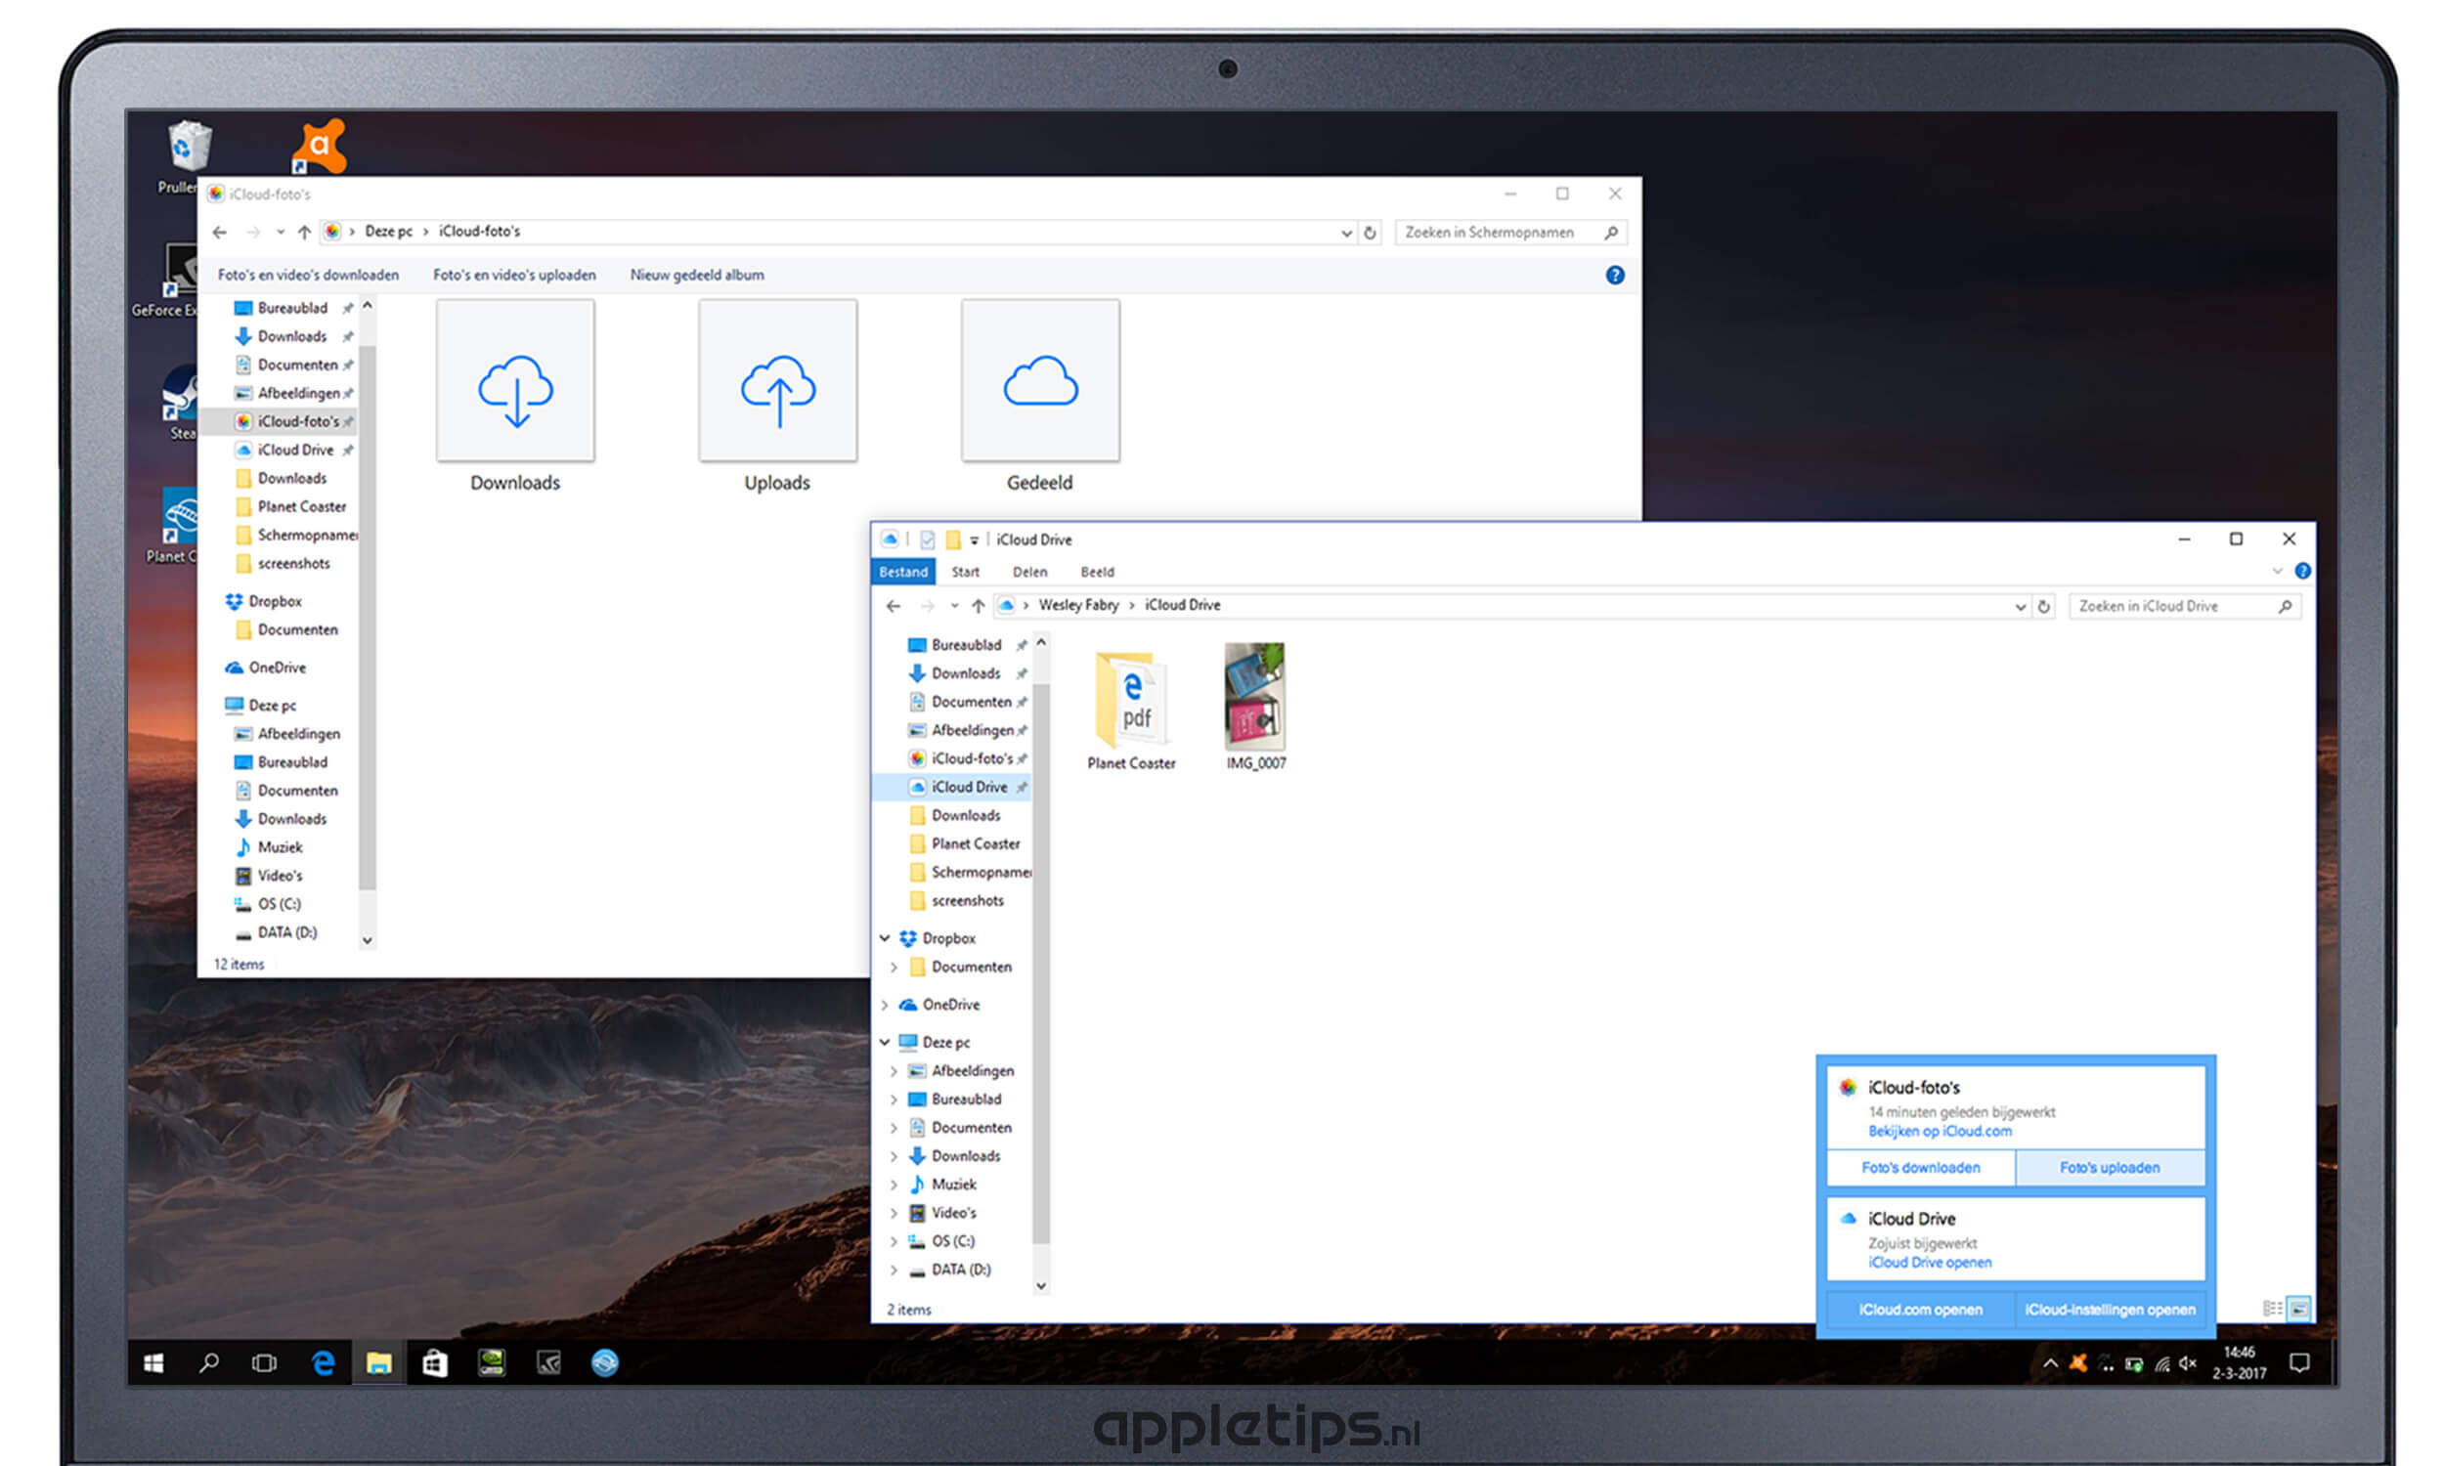The height and width of the screenshot is (1466, 2444).
Task: Open address history dropdown in iCloud-foto's
Action: 1346,234
